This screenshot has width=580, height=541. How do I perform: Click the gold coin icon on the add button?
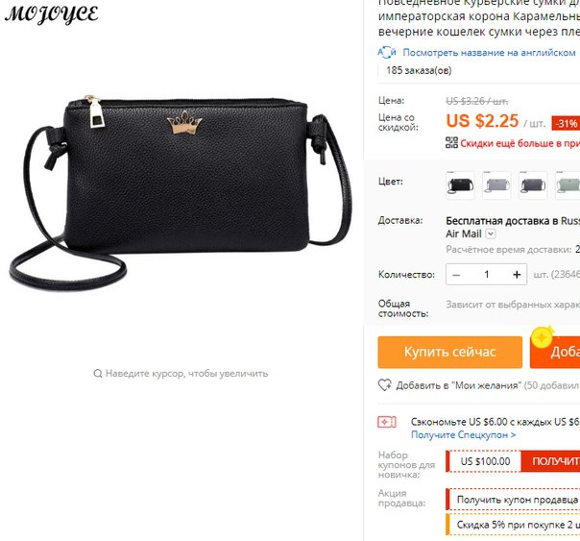coord(543,336)
